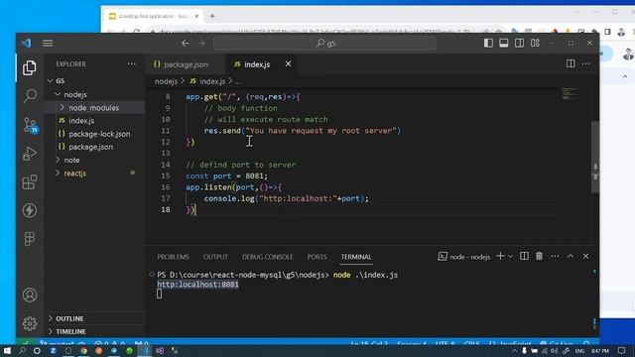Open the terminal launch profile dropdown arrow
Image resolution: width=635 pixels, height=357 pixels.
point(510,257)
